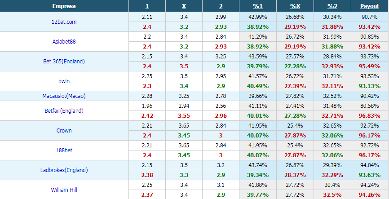Select Asiabet88 opening payout 90.85%

coord(370,37)
